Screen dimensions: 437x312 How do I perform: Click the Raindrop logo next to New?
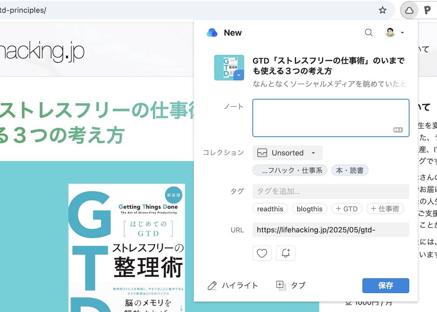(x=212, y=33)
